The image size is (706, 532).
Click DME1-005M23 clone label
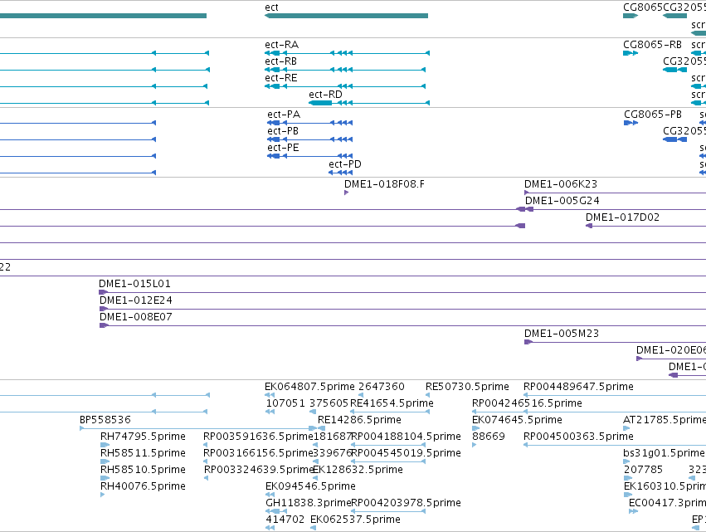562,334
